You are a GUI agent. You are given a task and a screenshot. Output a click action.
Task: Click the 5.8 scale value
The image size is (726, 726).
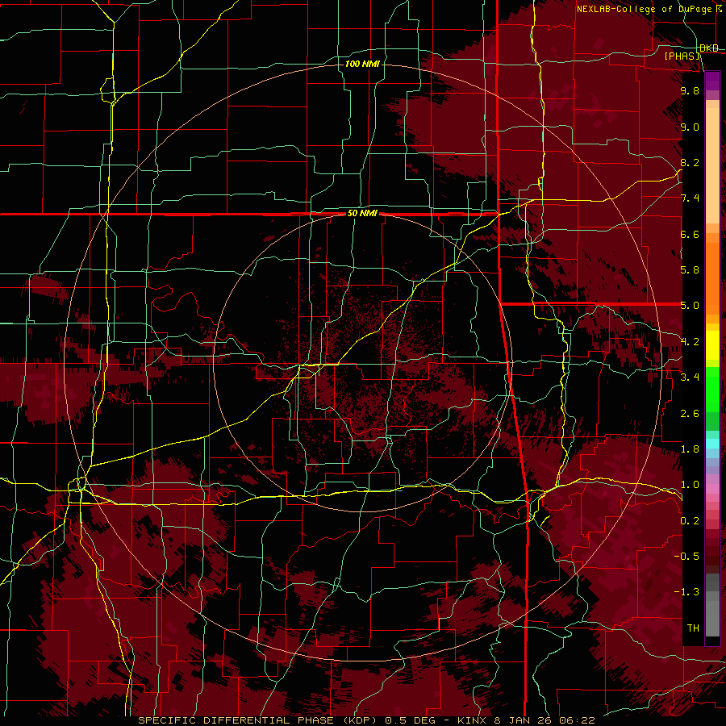[x=690, y=270]
